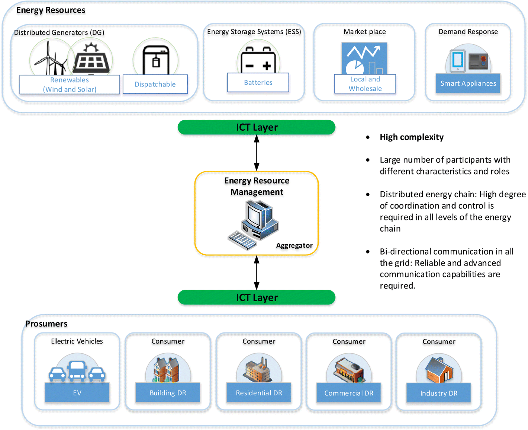Screen dimensions: 528x430
Task: Click the Industry DR house icon
Action: point(439,370)
